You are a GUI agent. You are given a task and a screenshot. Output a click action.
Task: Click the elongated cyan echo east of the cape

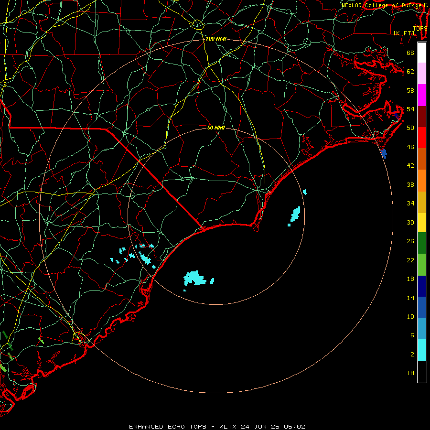tap(296, 214)
